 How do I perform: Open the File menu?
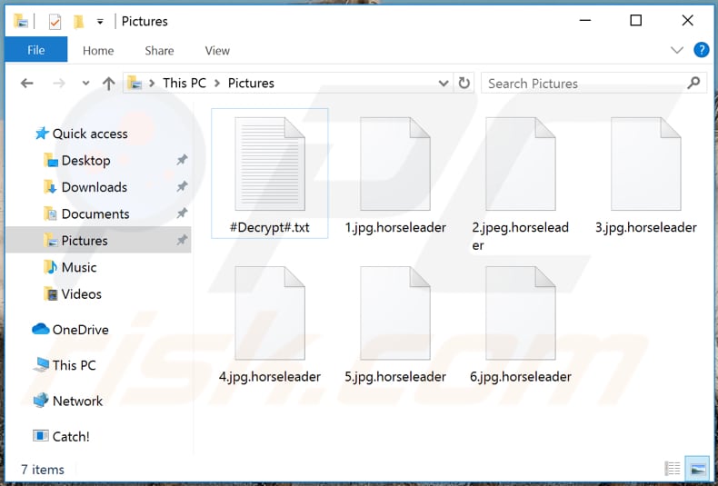click(36, 50)
